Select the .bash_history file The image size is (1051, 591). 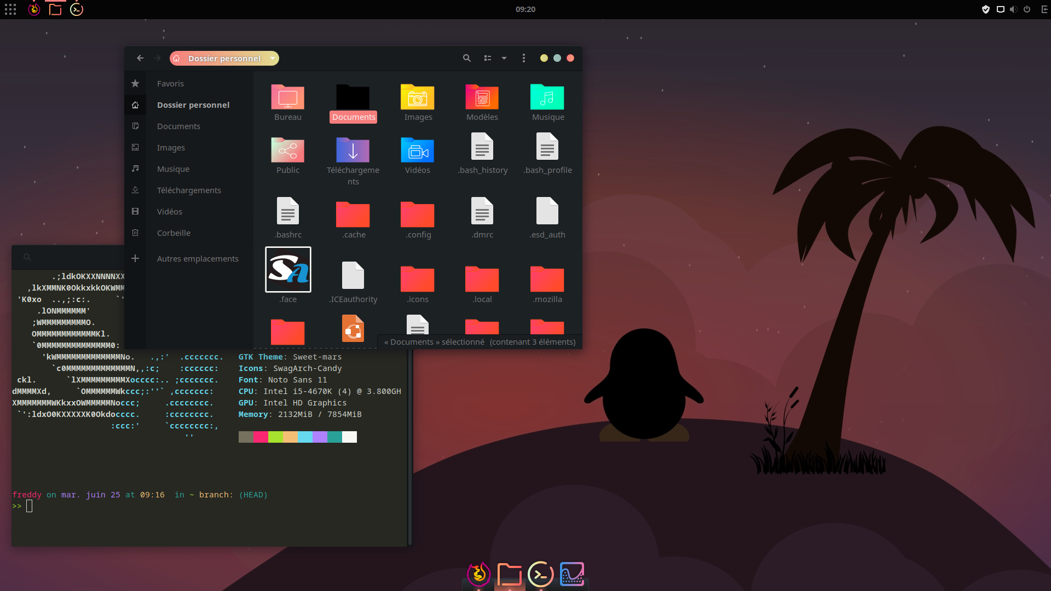482,147
